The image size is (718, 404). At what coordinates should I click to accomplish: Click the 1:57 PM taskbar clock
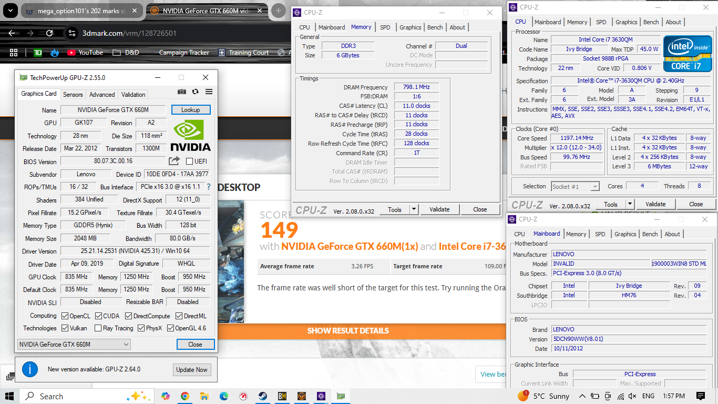(673, 396)
